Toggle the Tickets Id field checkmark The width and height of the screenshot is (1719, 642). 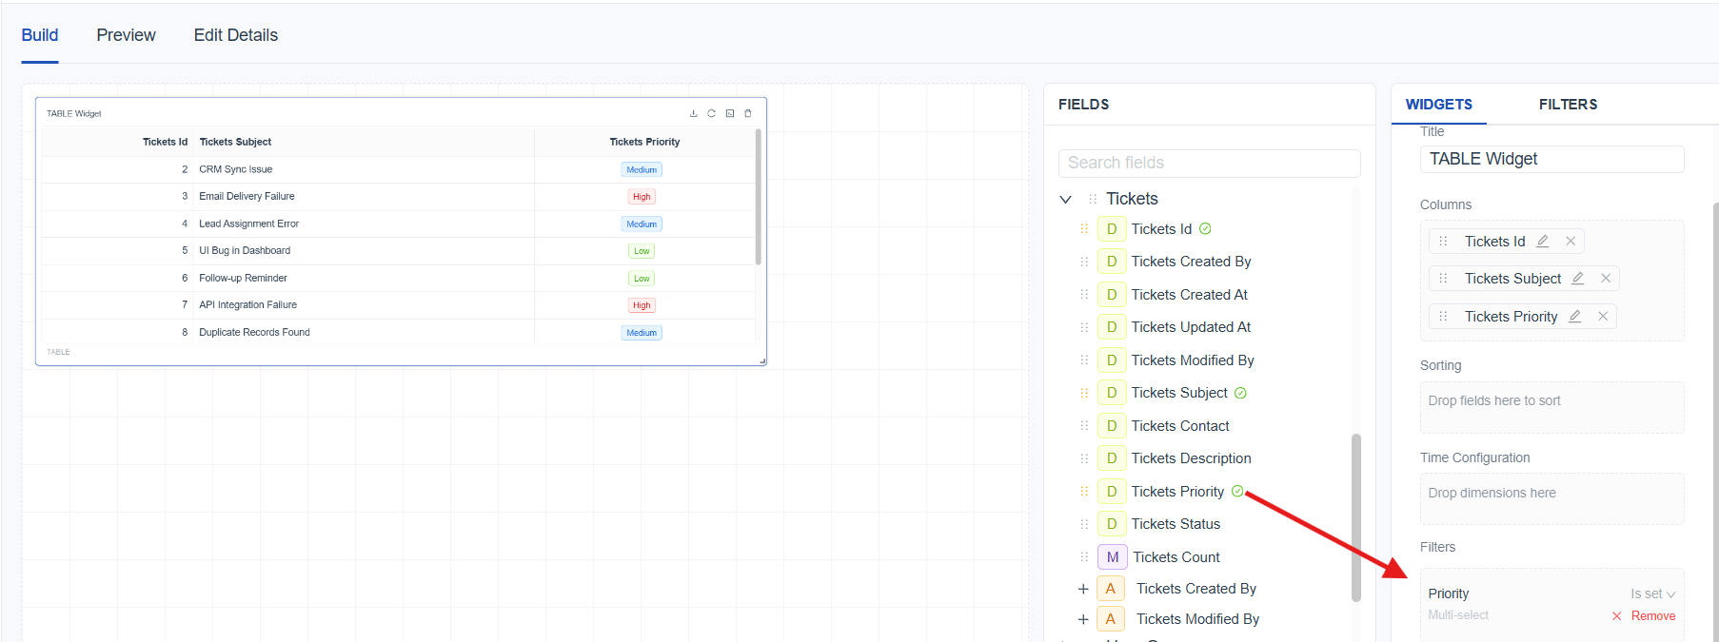point(1205,229)
